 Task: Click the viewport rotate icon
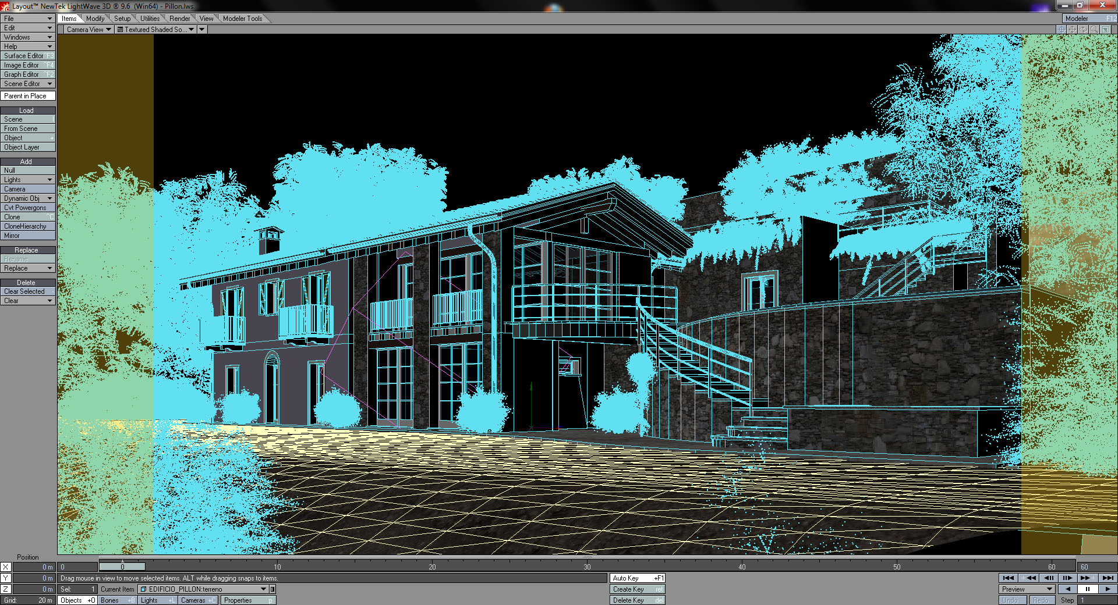(x=1083, y=30)
